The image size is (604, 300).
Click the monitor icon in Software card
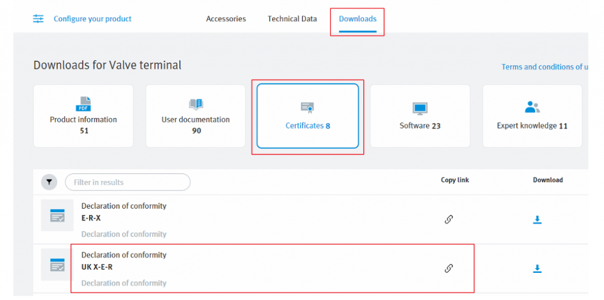click(x=420, y=108)
